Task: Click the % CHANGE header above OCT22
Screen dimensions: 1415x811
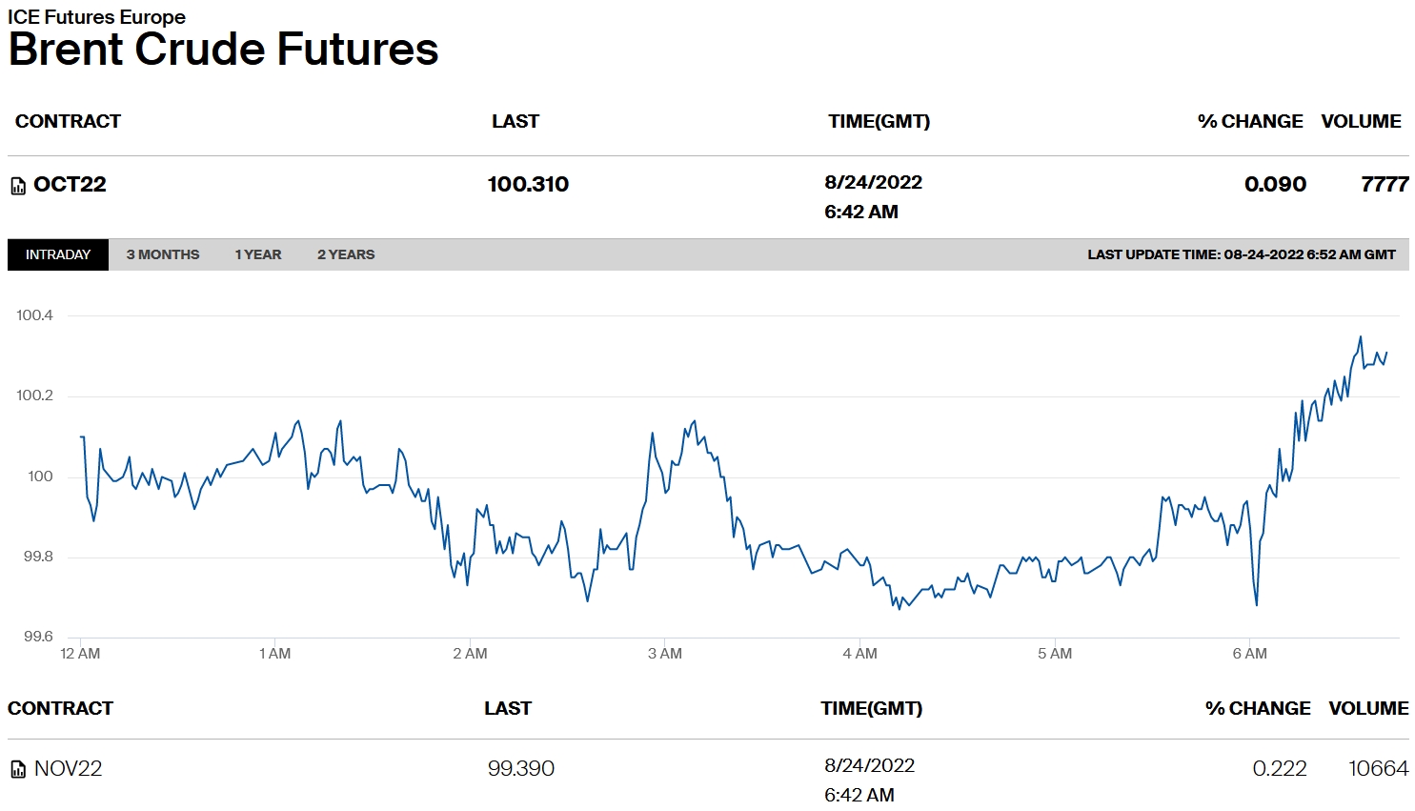Action: coord(1250,121)
